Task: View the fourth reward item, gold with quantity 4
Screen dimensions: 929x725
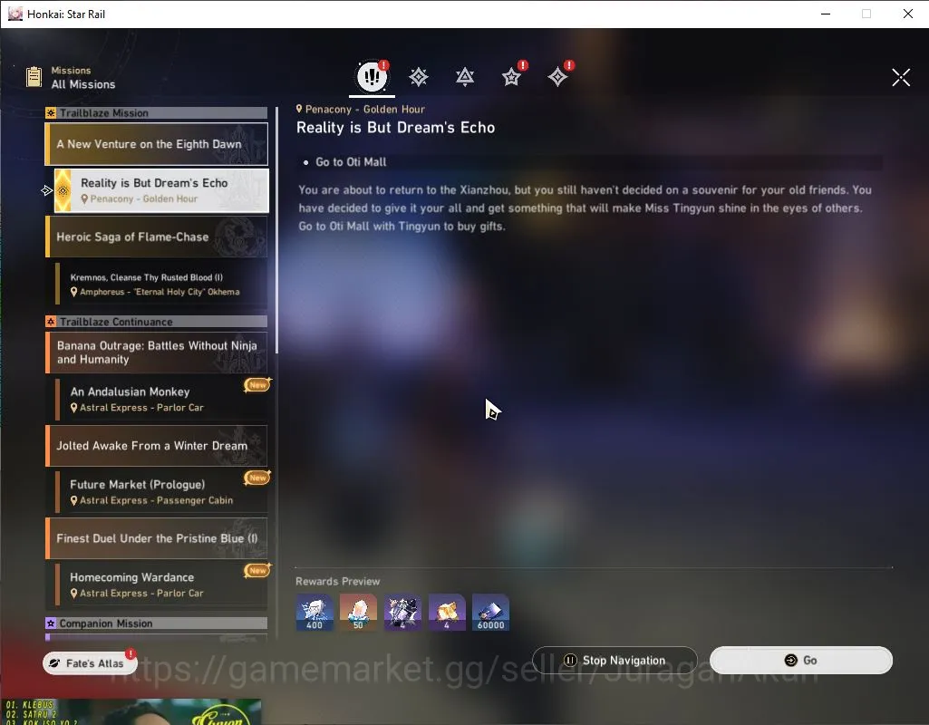Action: (447, 613)
